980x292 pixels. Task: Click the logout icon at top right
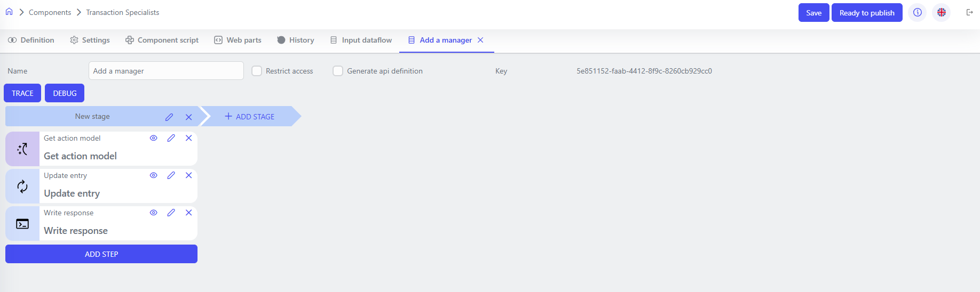pos(969,12)
